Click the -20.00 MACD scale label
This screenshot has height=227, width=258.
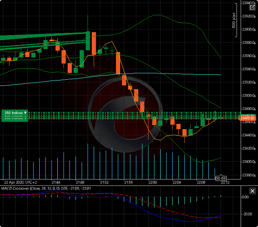click(x=247, y=214)
